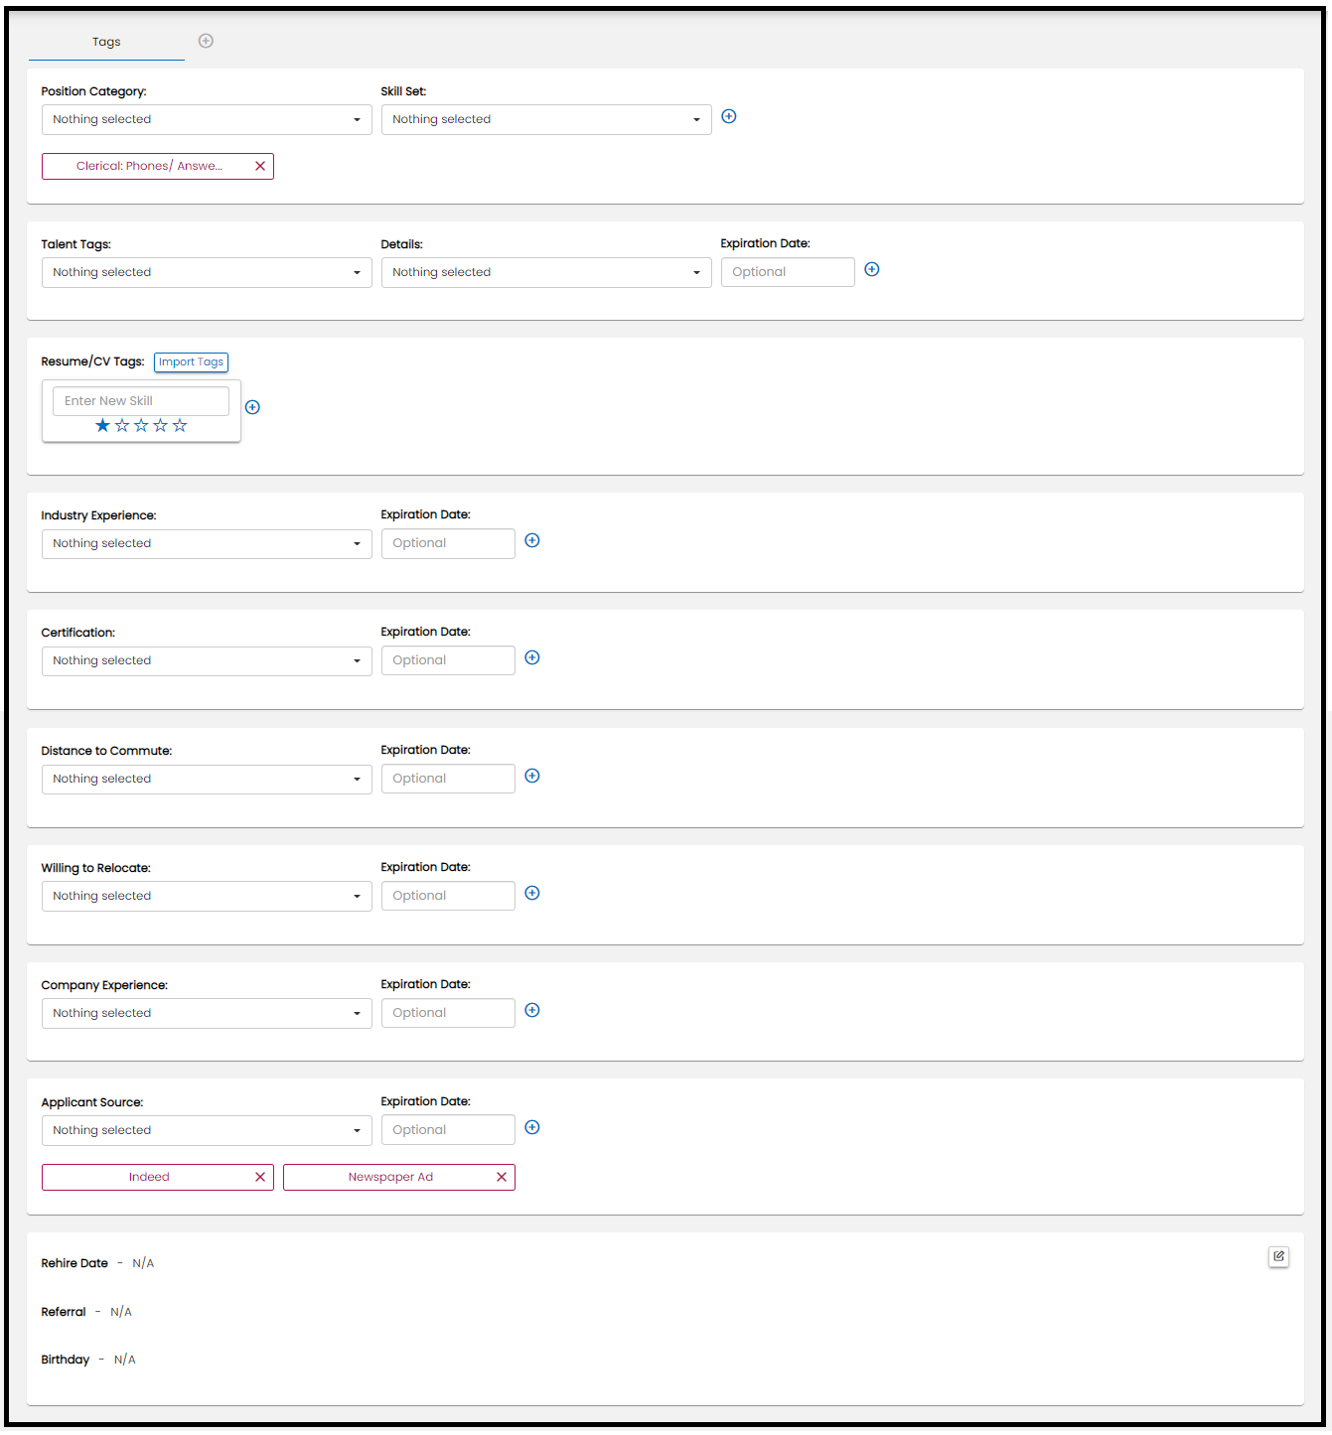
Task: Focus the Enter New Skill field
Action: click(140, 401)
